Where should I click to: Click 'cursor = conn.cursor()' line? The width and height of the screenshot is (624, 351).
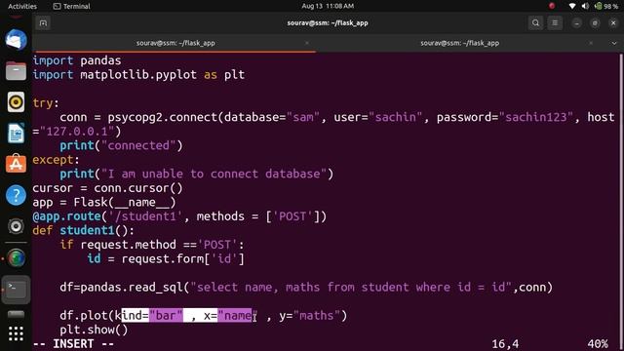[x=107, y=188]
